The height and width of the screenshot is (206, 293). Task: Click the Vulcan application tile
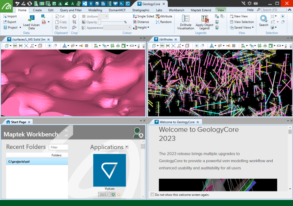click(x=109, y=170)
